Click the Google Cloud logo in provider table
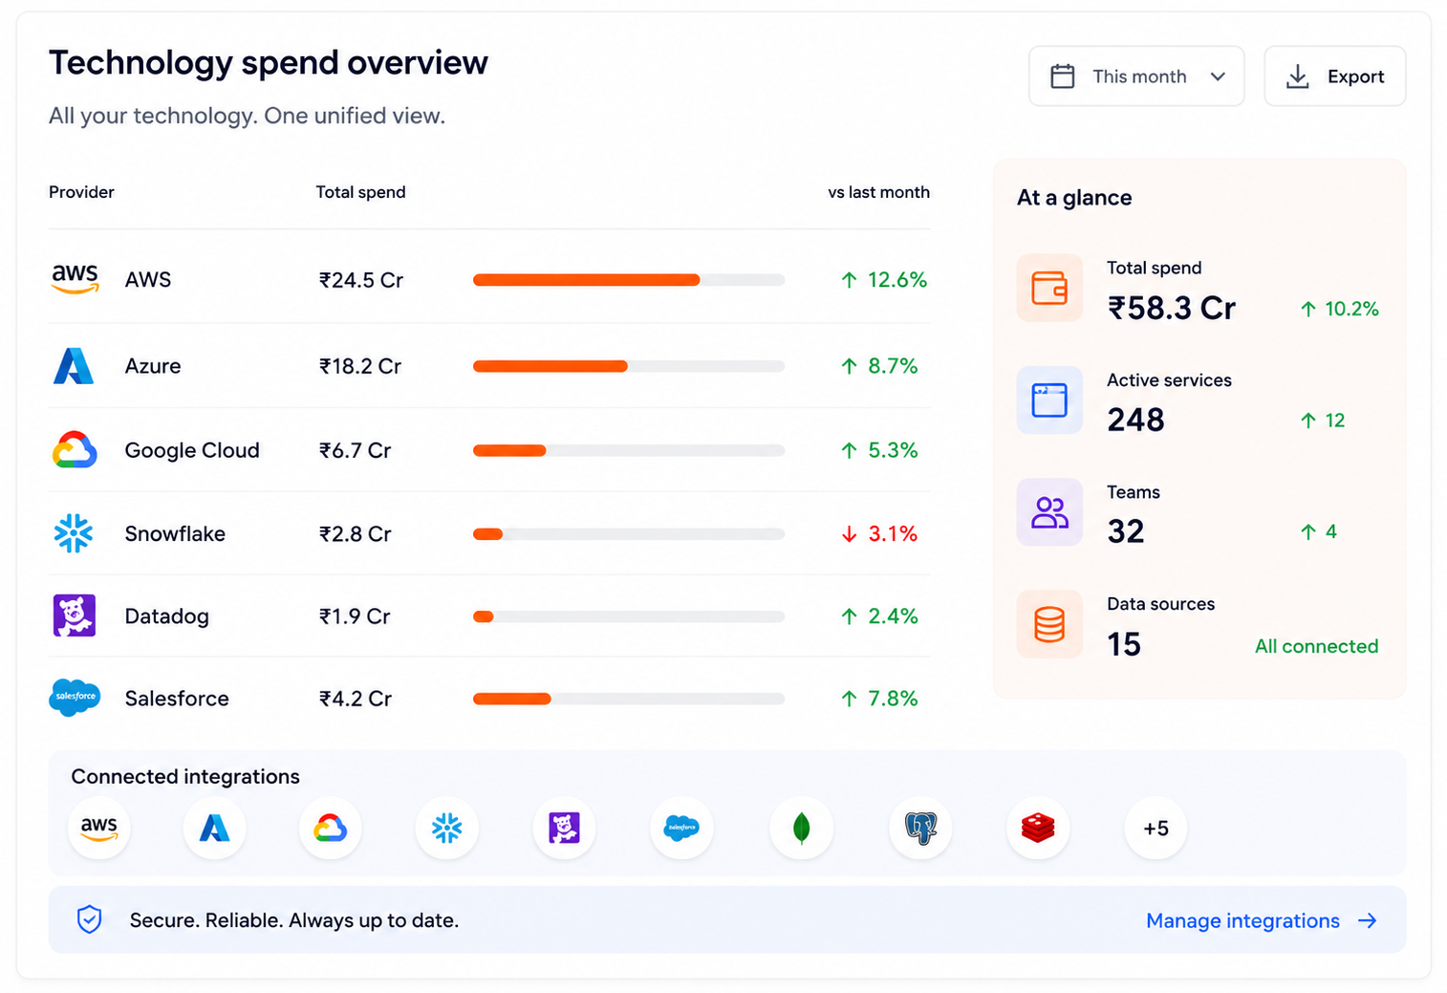Image resolution: width=1447 pixels, height=993 pixels. 75,450
